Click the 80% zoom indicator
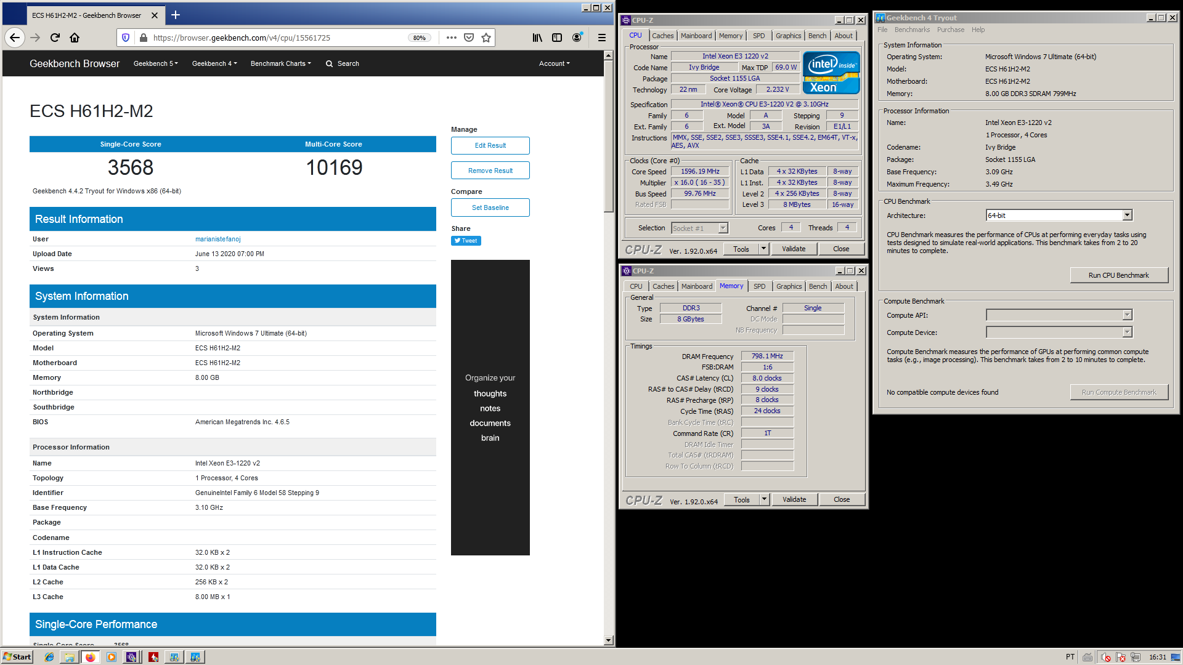 coord(420,38)
